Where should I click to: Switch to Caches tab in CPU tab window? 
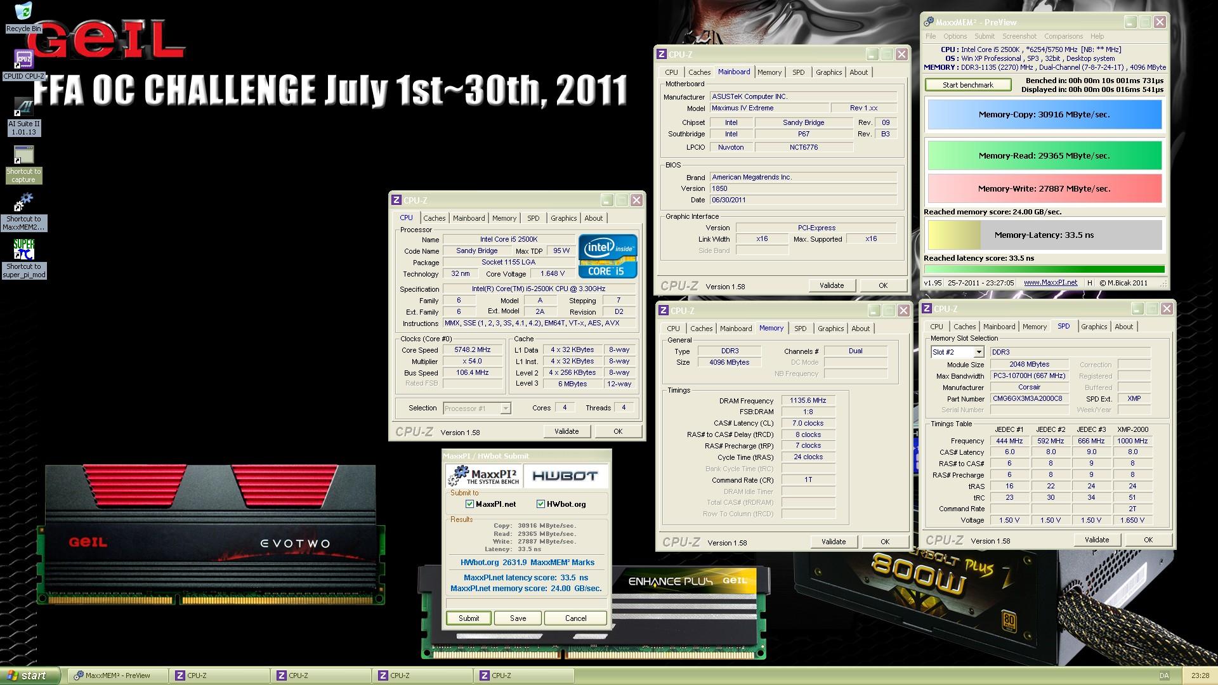pyautogui.click(x=435, y=218)
